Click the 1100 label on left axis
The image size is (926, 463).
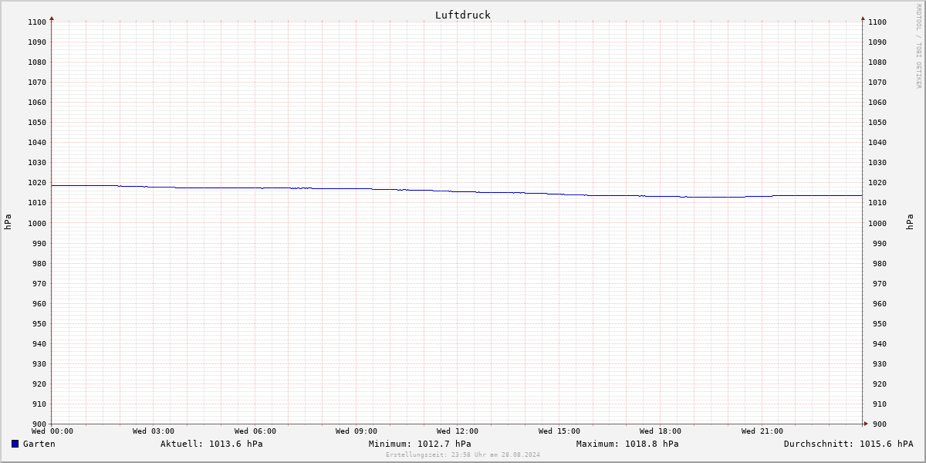click(37, 22)
